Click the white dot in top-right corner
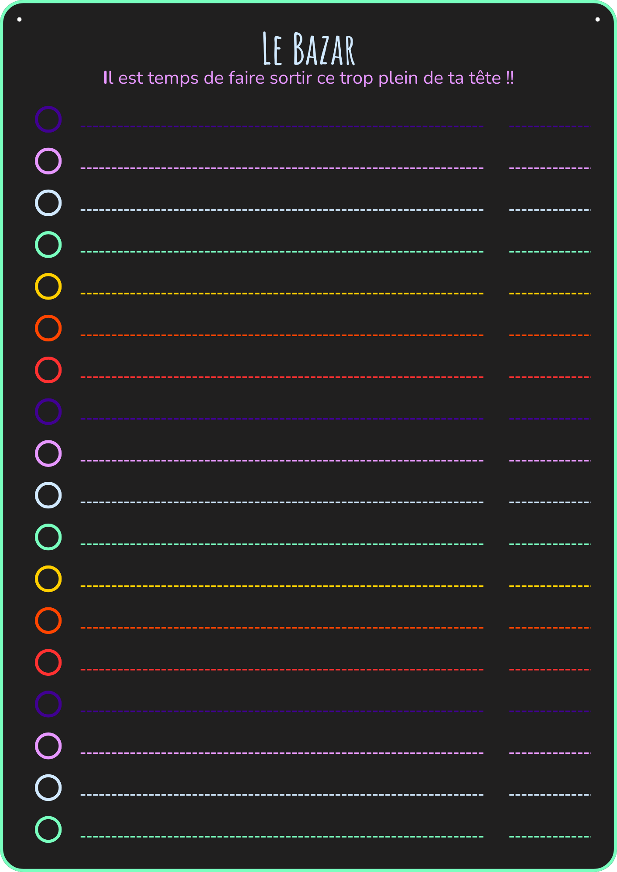 (x=597, y=19)
